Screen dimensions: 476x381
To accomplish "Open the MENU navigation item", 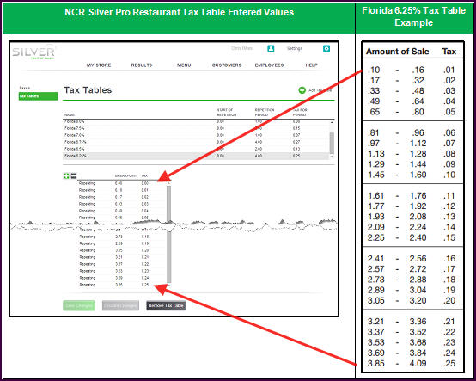I will pyautogui.click(x=184, y=65).
